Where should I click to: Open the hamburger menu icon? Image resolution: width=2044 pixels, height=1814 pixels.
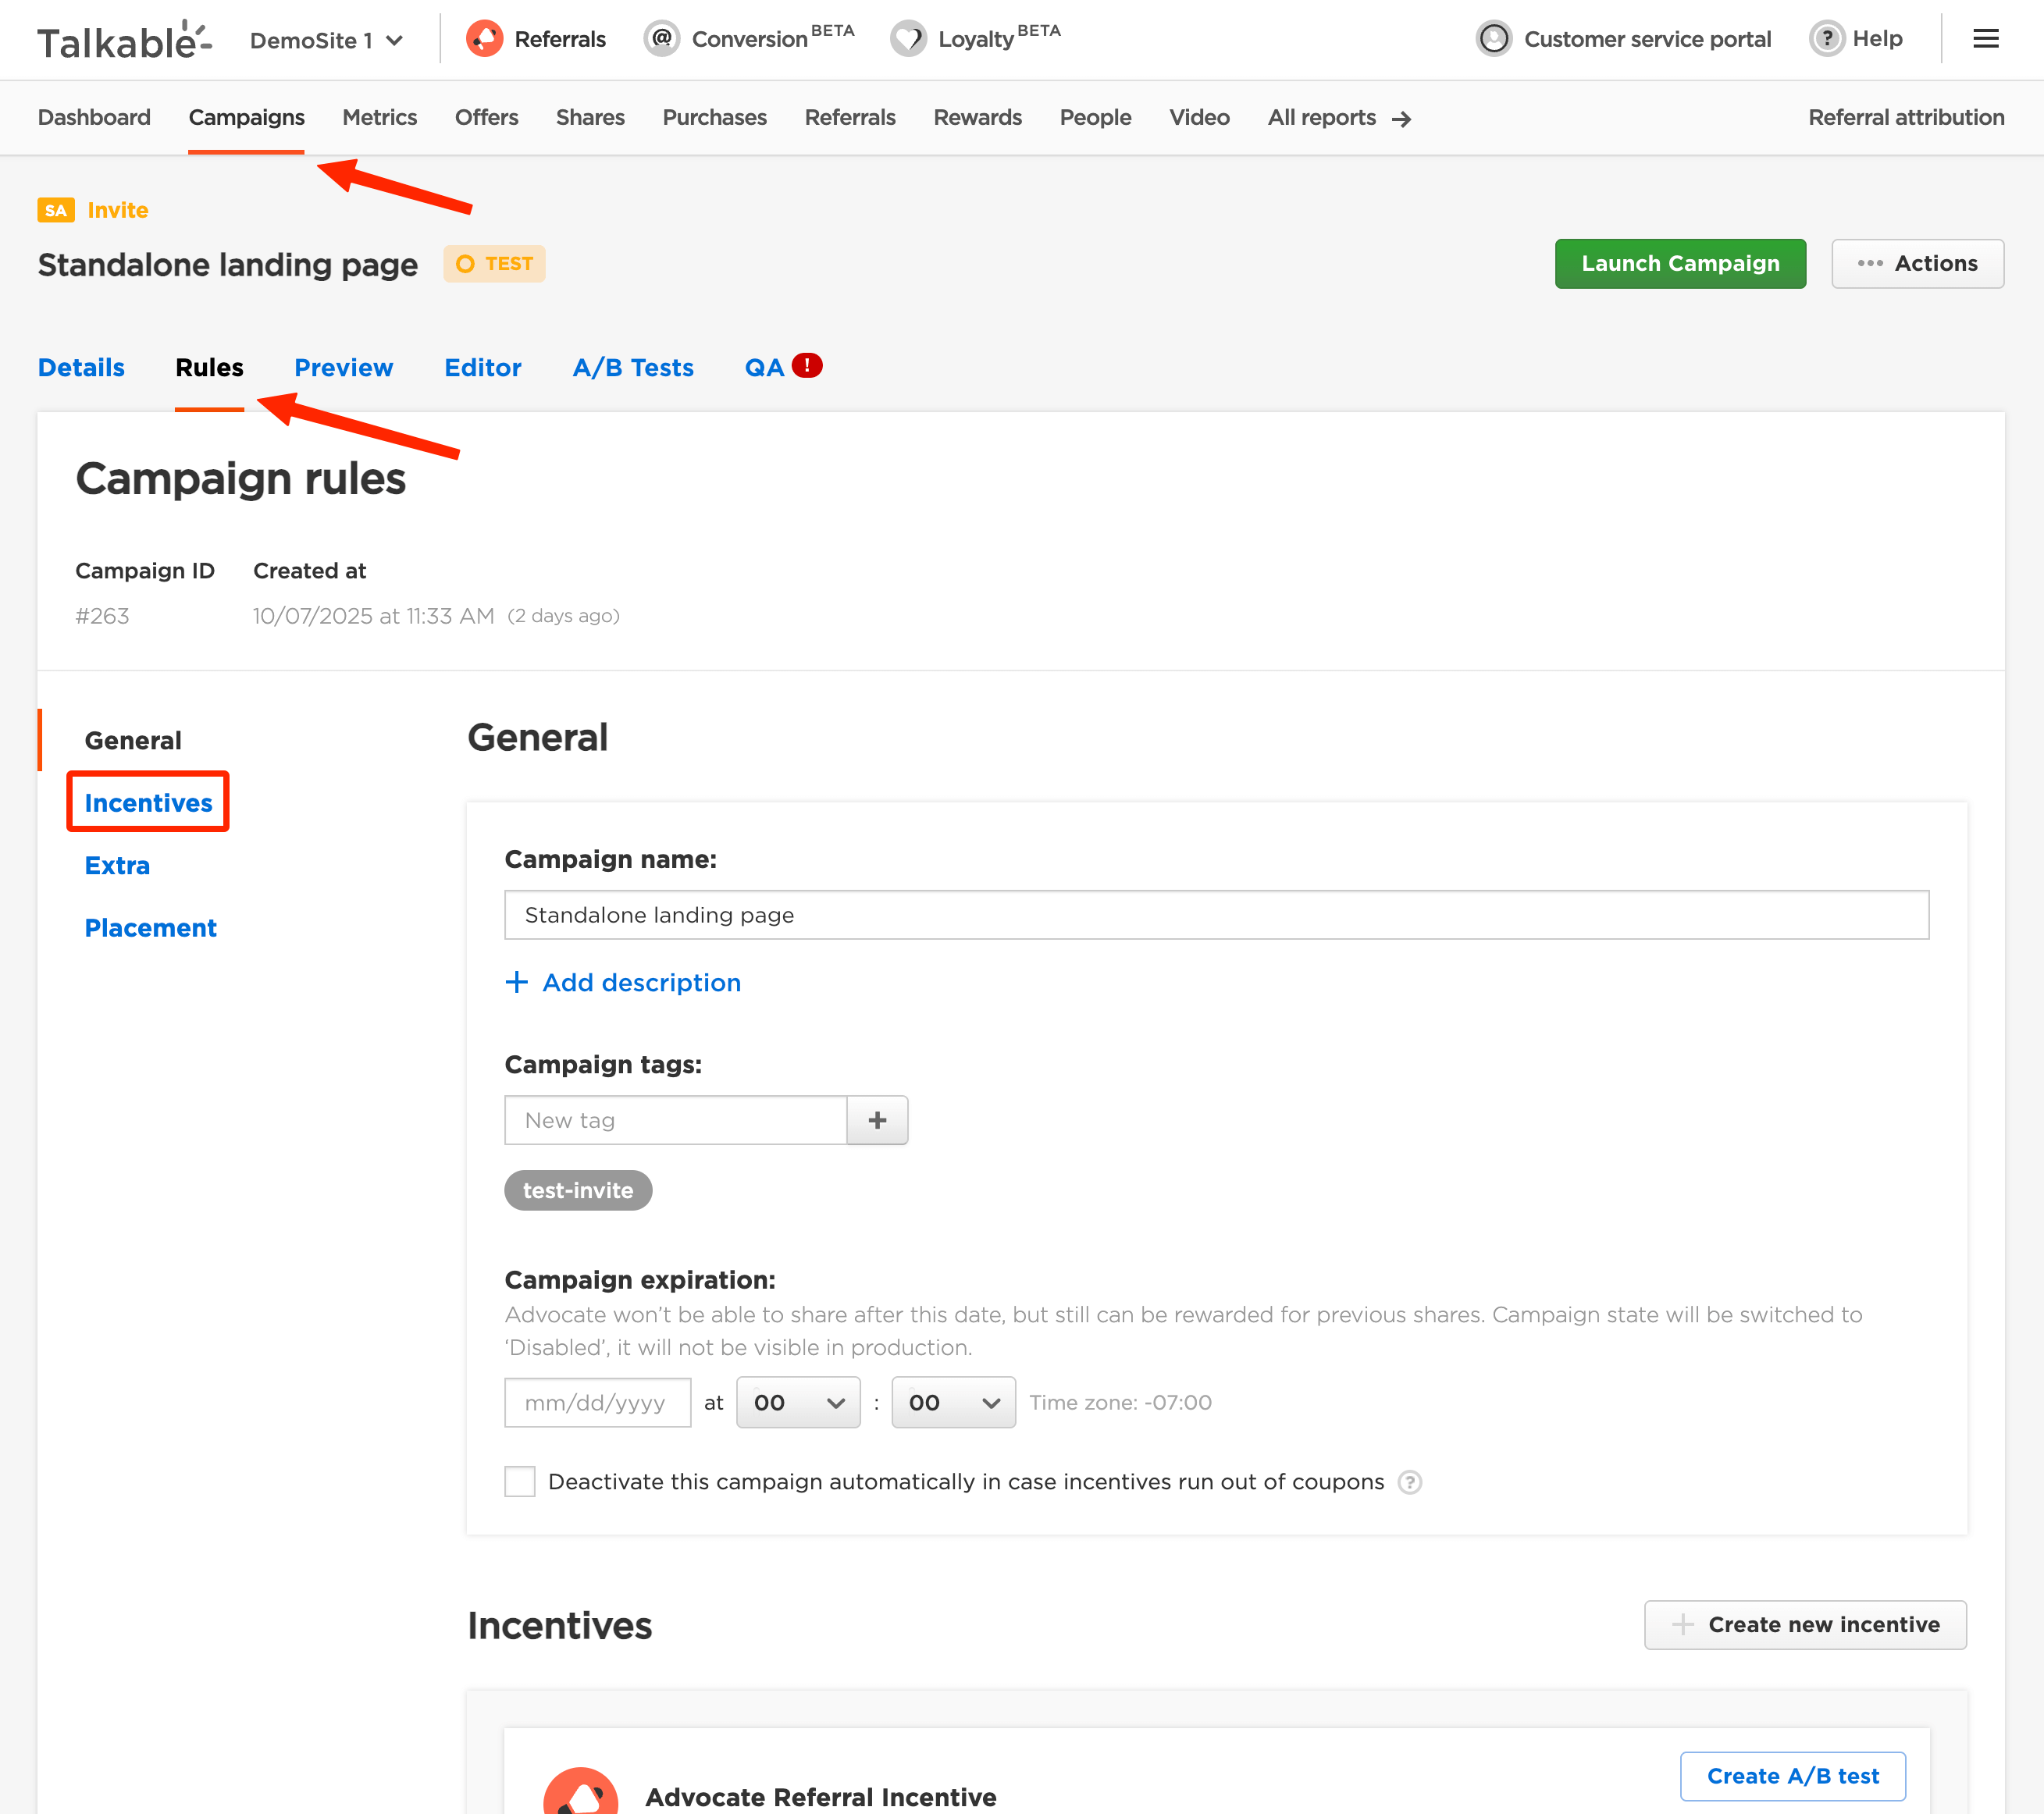(x=1985, y=39)
